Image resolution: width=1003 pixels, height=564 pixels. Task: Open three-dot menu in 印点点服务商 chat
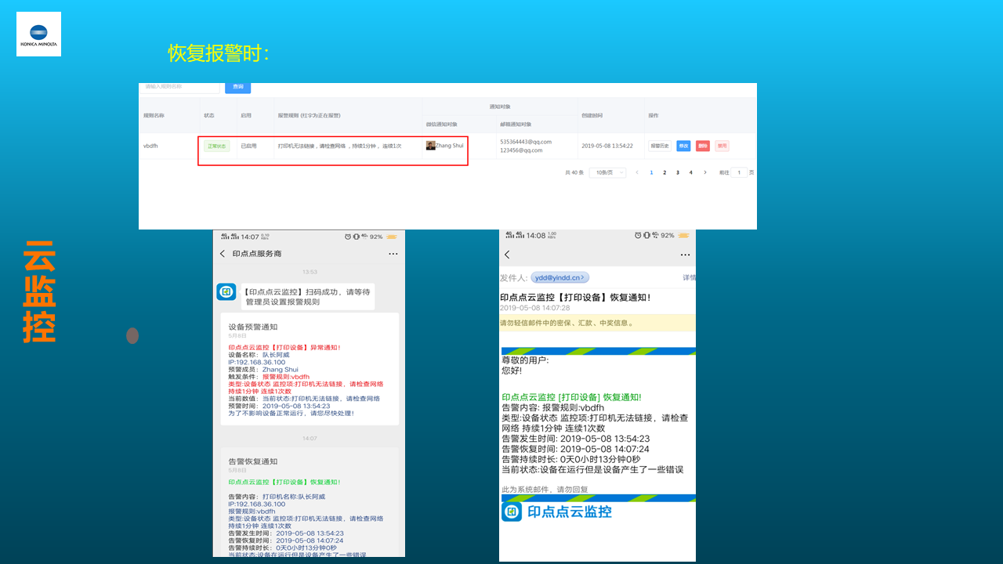393,254
